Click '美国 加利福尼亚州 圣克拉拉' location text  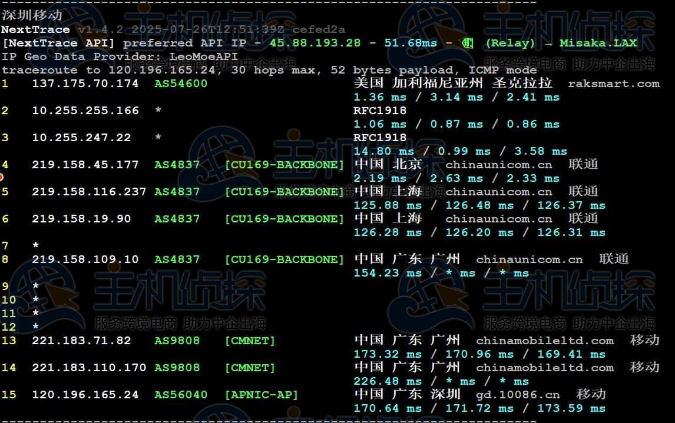pyautogui.click(x=454, y=83)
